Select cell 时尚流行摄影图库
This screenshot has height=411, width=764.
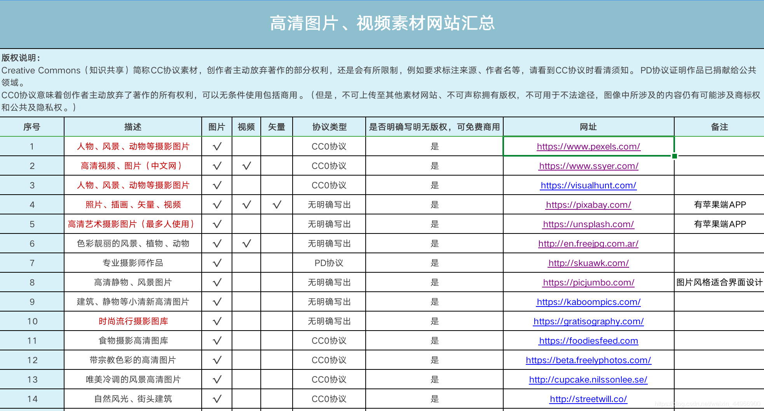133,321
